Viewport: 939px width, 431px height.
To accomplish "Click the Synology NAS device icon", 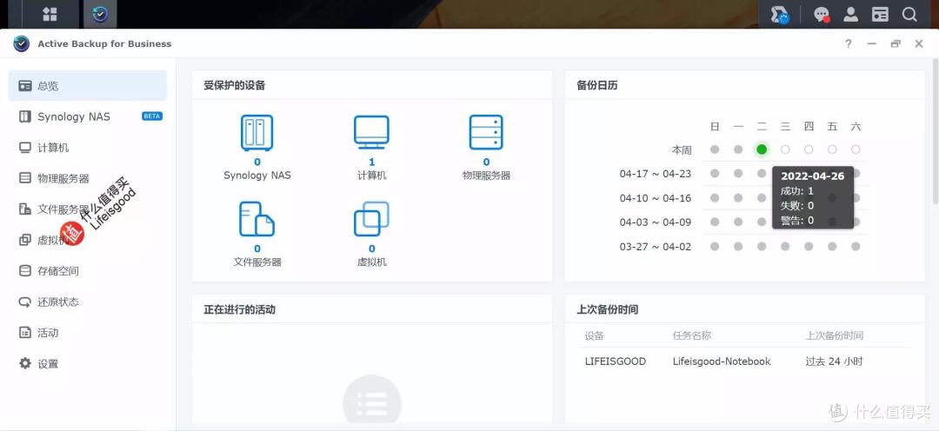I will 256,133.
